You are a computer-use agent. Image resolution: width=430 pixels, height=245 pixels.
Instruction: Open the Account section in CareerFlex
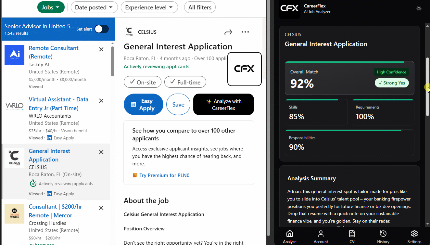click(x=321, y=236)
